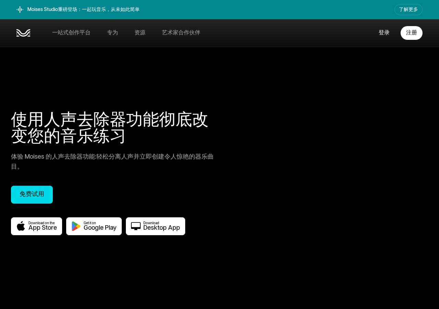Viewport: 439px width, 309px height.
Task: Click the desktop monitor icon
Action: click(136, 226)
